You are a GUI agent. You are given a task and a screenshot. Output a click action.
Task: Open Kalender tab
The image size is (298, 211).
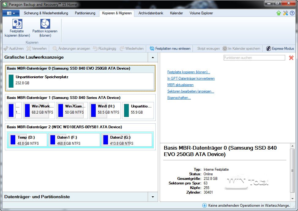tap(176, 13)
